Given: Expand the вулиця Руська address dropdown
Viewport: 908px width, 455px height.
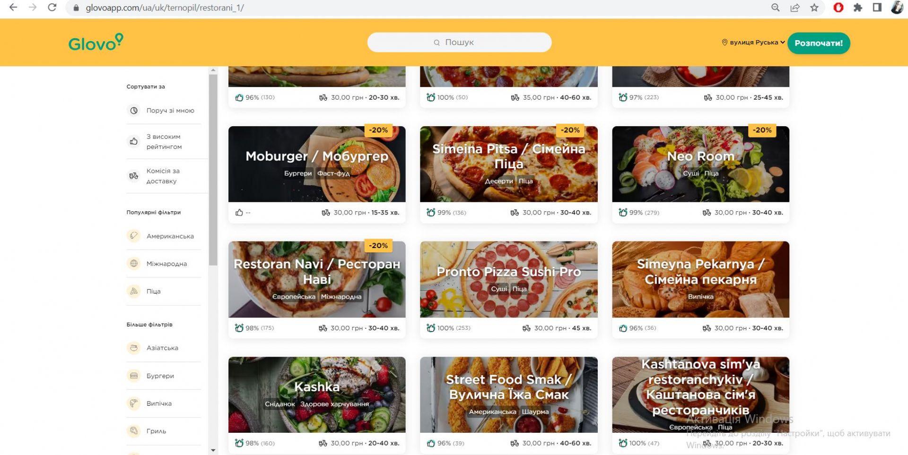Looking at the screenshot, I should (x=753, y=43).
